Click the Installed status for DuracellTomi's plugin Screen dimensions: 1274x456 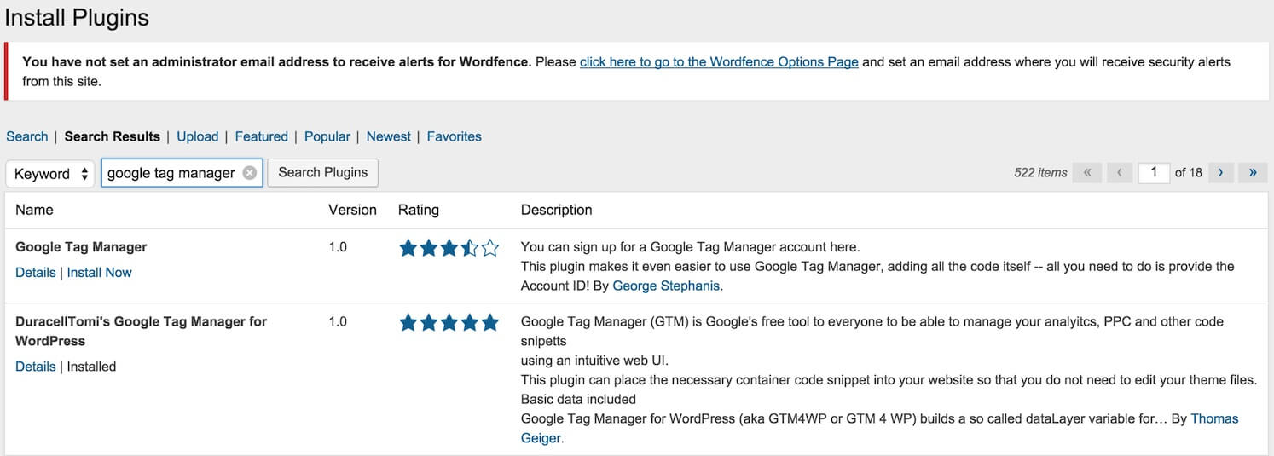coord(91,367)
